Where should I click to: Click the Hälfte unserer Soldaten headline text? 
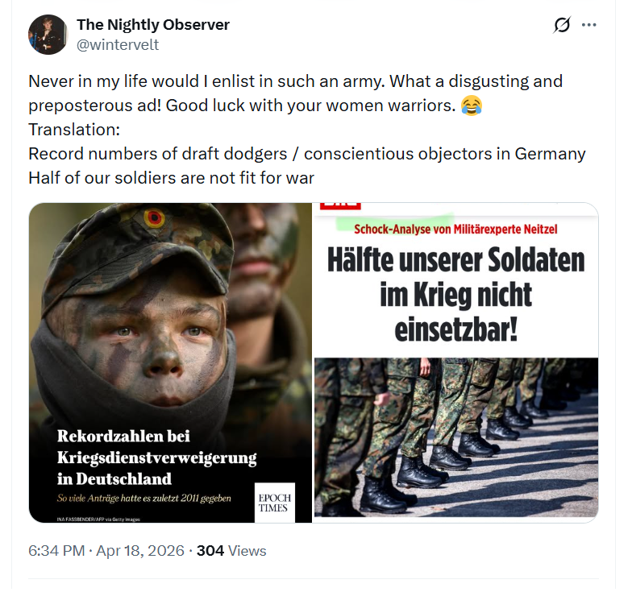[x=456, y=294]
